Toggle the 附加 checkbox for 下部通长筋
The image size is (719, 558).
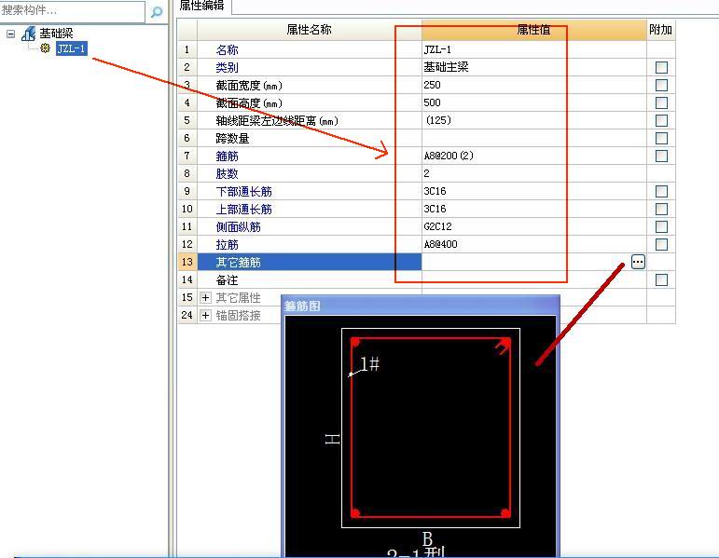pyautogui.click(x=661, y=191)
